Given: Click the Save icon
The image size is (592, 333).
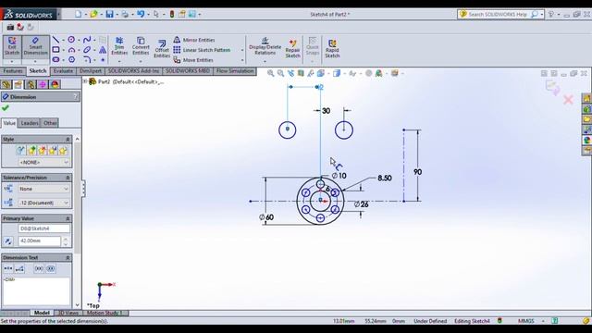Looking at the screenshot, I should pos(109,15).
